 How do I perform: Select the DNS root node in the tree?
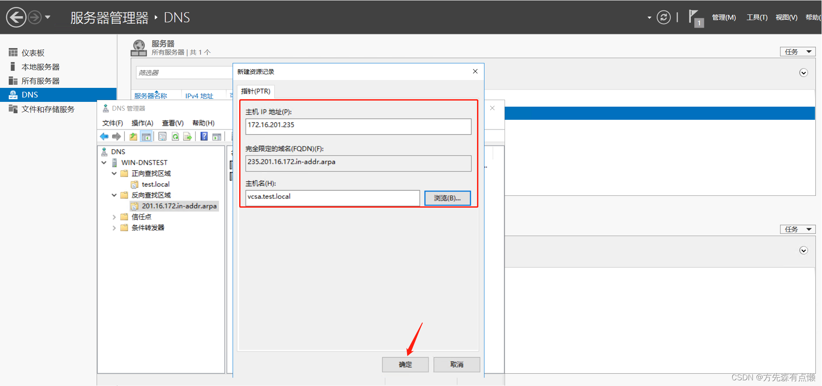click(118, 152)
